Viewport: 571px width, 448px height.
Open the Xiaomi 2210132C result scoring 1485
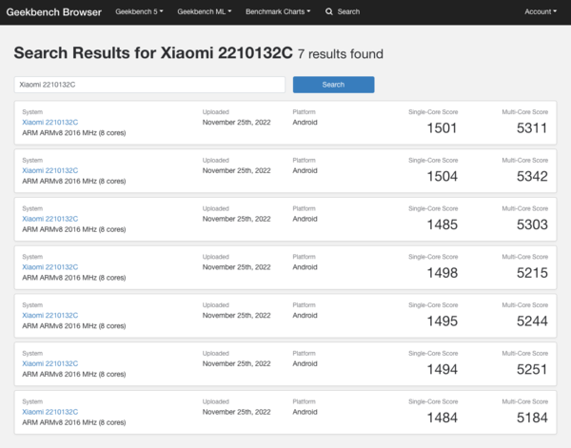50,220
